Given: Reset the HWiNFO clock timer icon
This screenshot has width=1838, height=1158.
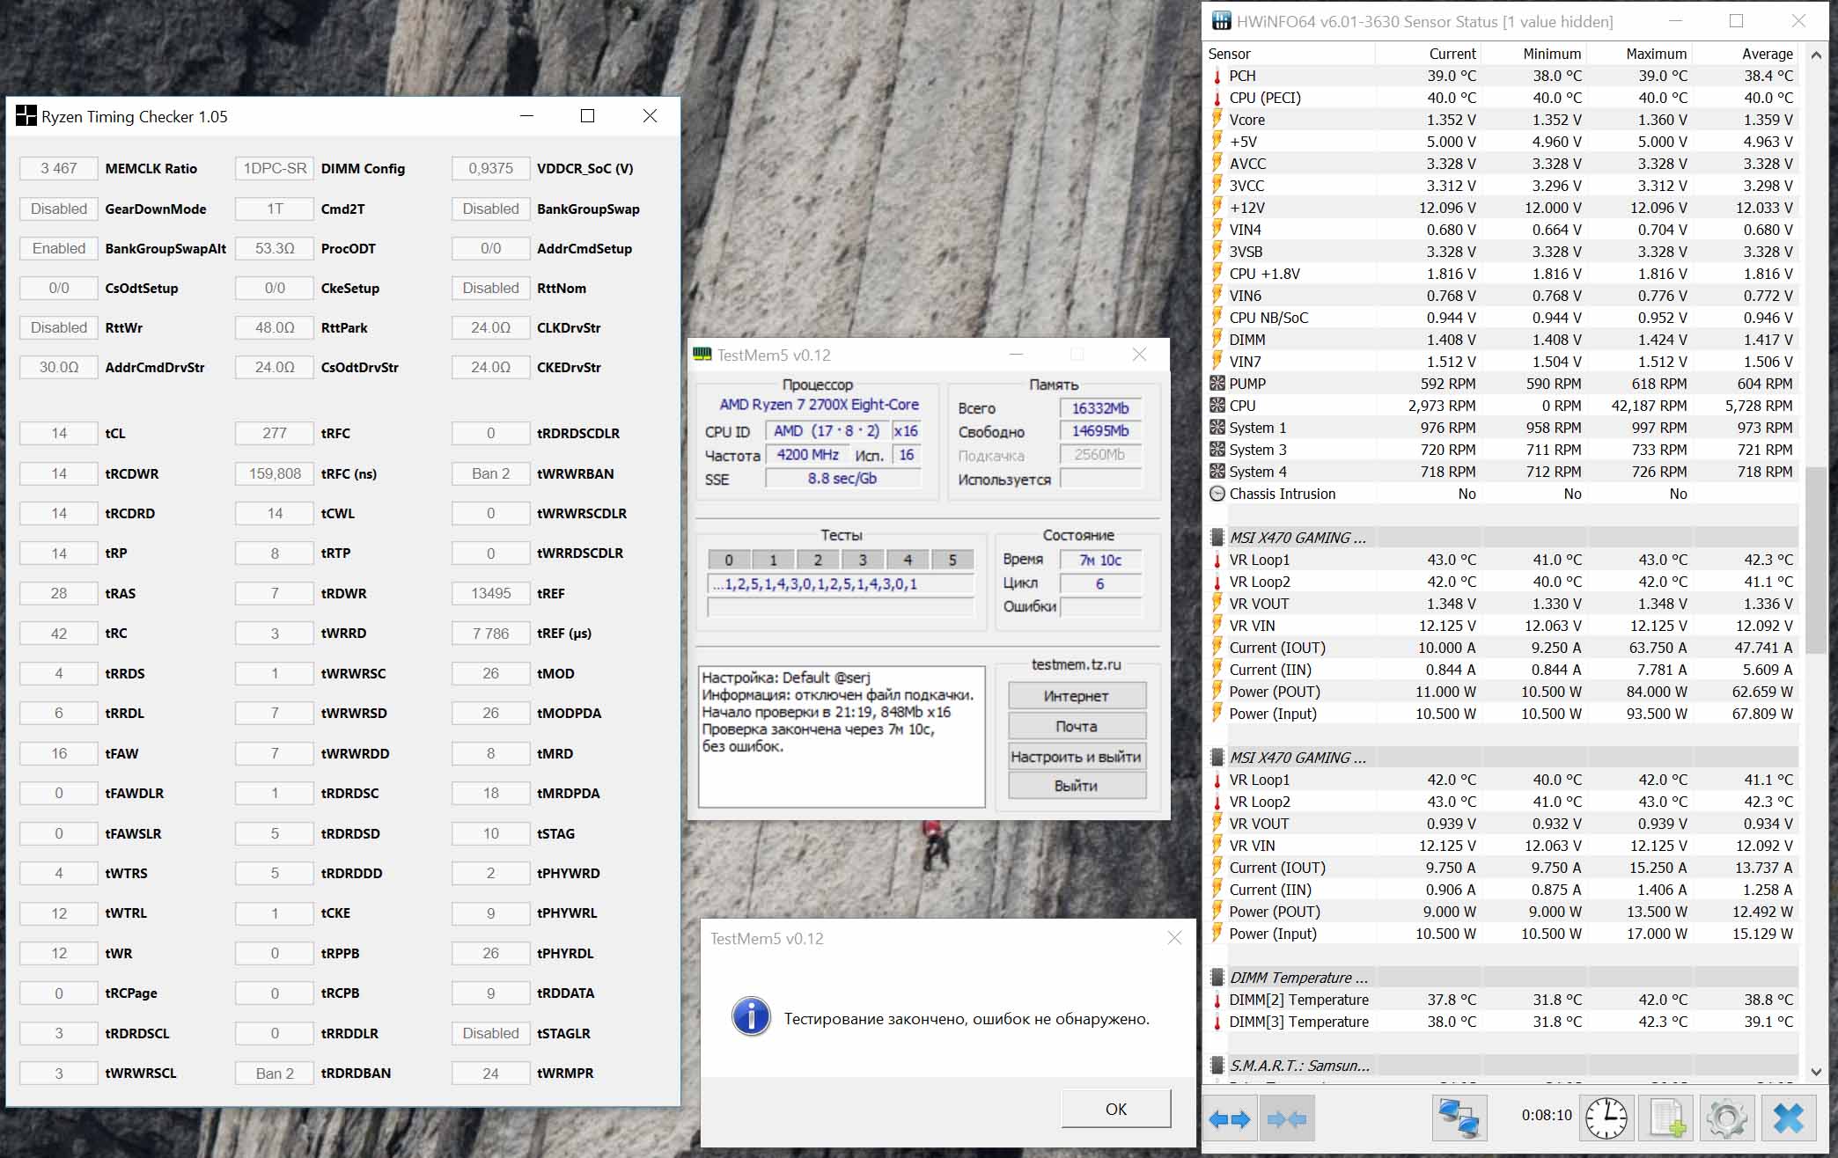Looking at the screenshot, I should click(1606, 1118).
